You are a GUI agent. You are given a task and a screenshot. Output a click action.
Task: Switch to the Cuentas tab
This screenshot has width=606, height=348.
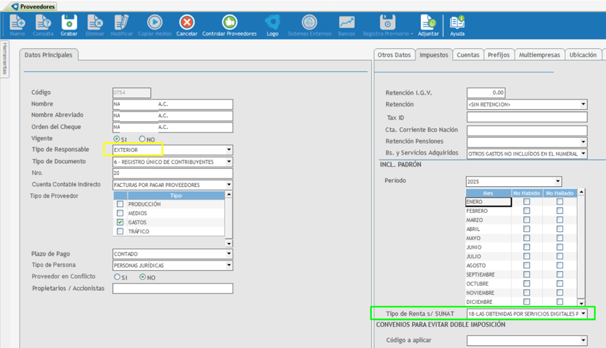coord(467,55)
